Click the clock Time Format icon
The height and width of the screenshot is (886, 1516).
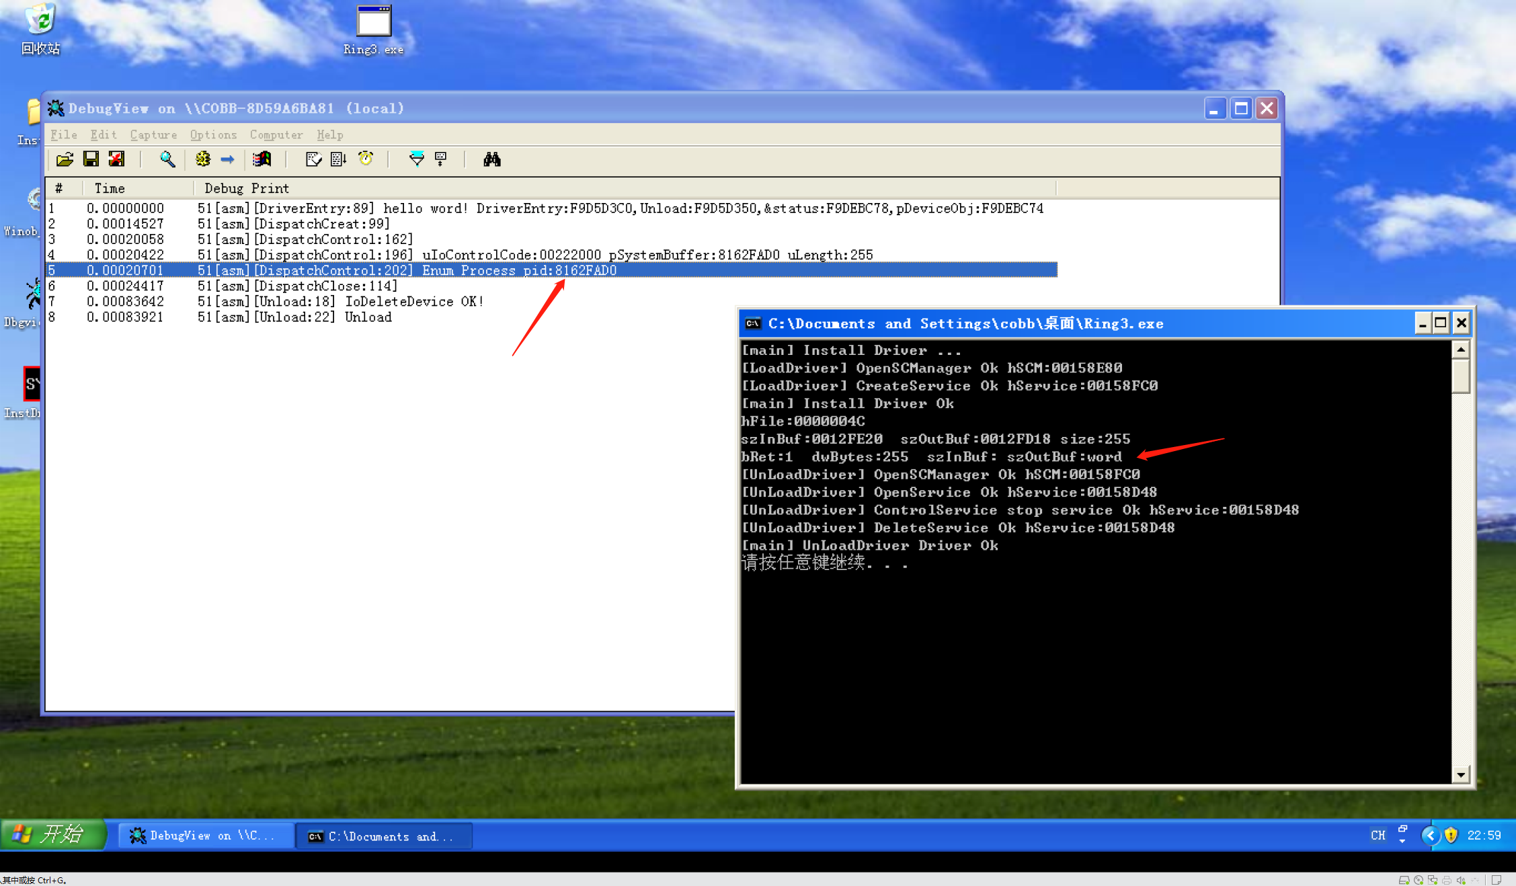pos(366,159)
